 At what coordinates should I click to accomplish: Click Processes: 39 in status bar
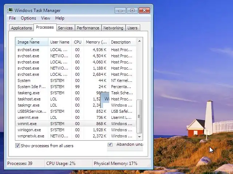[x=20, y=163]
